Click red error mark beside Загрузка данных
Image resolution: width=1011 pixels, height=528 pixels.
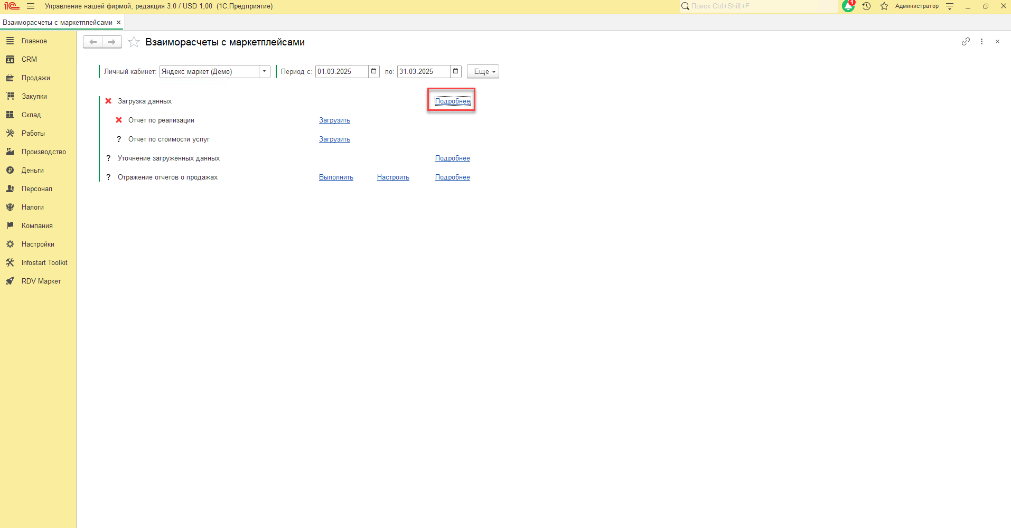108,101
